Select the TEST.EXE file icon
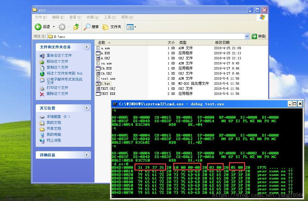308x201 pixels. click(98, 94)
